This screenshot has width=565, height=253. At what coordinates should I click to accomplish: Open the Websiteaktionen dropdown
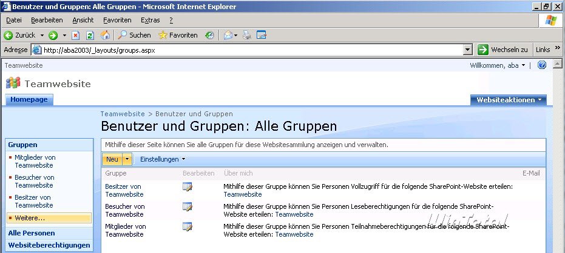(509, 100)
